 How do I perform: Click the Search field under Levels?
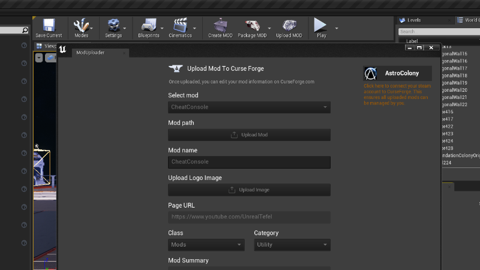tap(439, 32)
